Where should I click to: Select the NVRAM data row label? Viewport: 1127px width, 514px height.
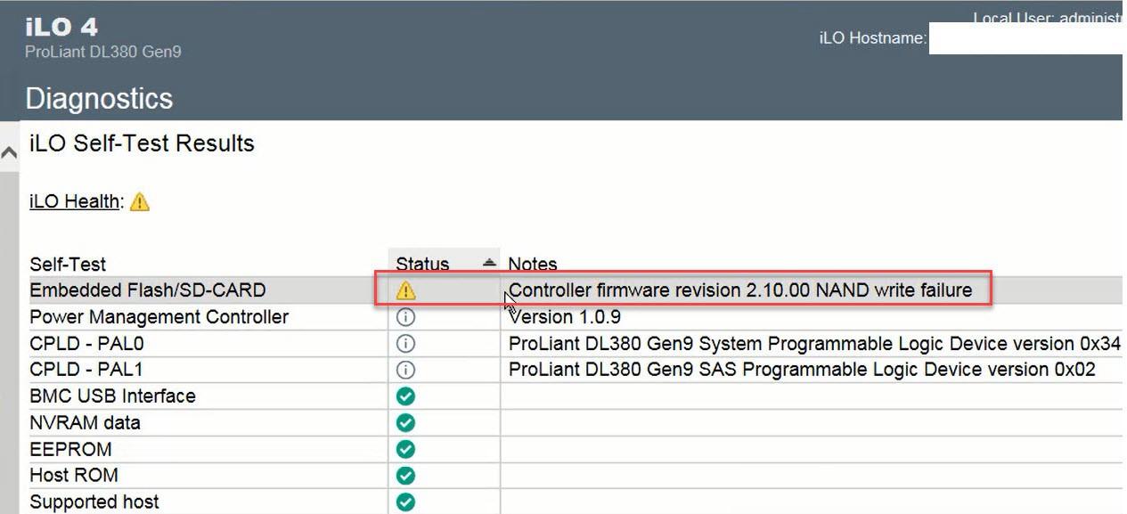click(x=85, y=423)
